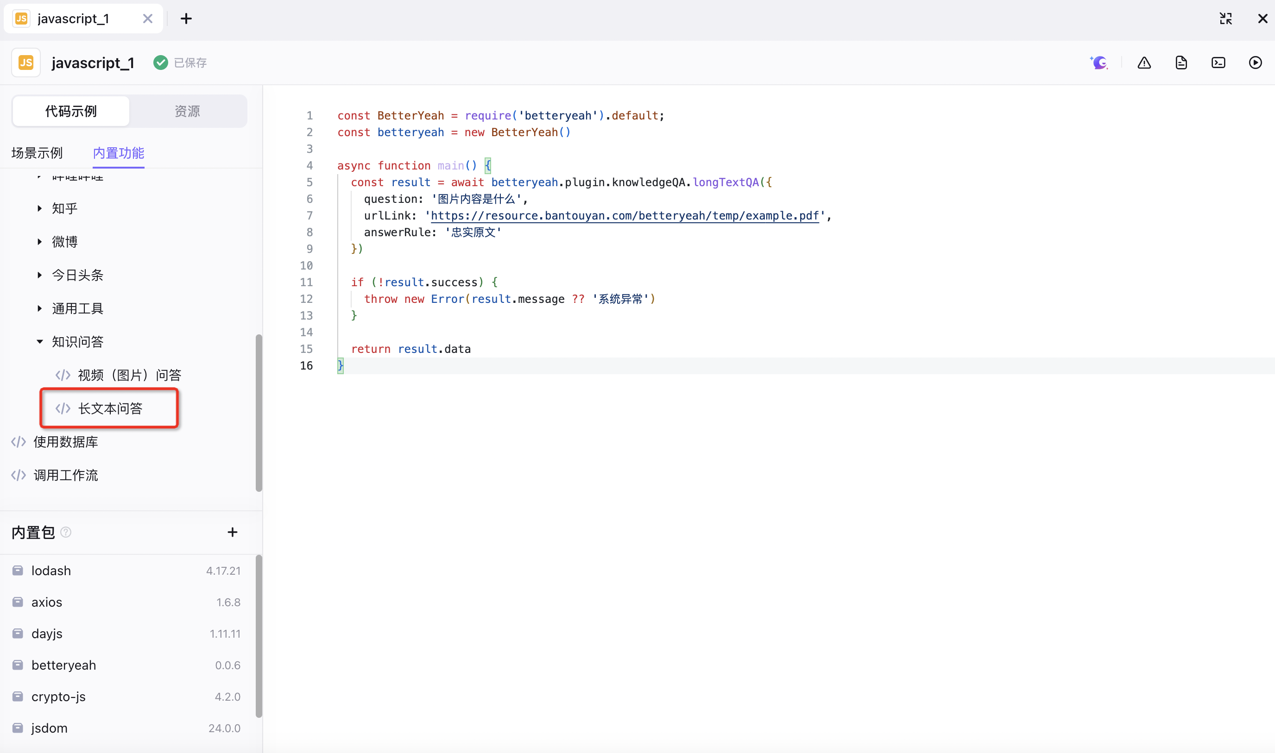Click the 知乎 label in the tree

coord(65,208)
